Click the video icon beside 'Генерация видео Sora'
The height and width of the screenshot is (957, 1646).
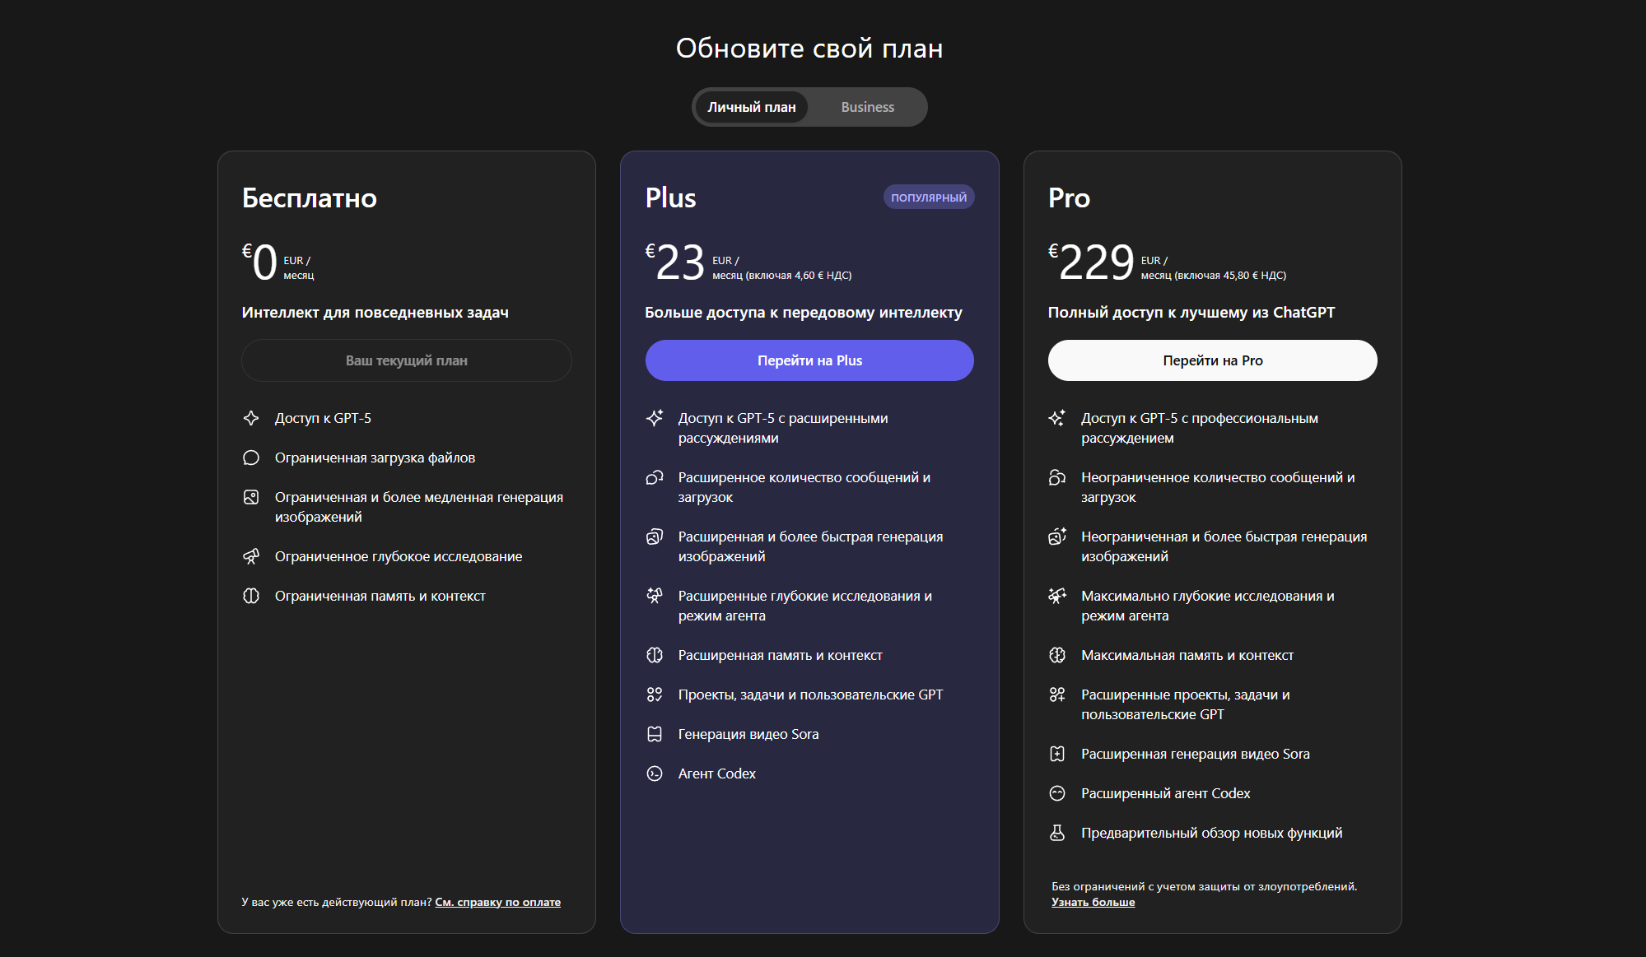click(x=655, y=734)
